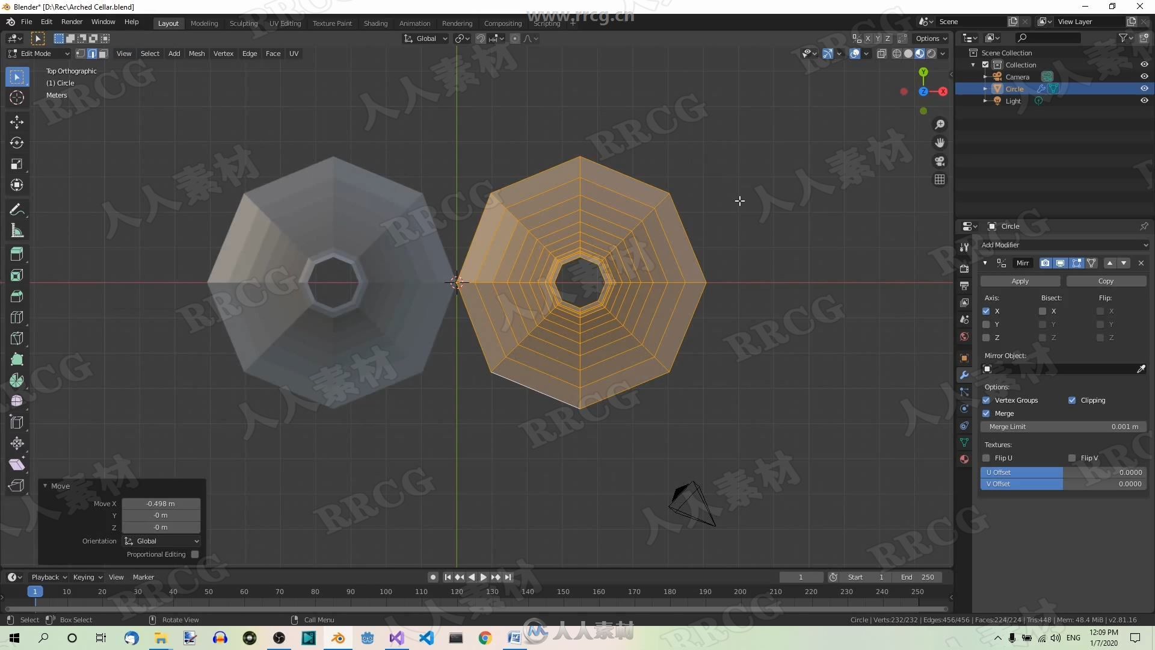1155x650 pixels.
Task: Select the Move tool in toolbar
Action: [17, 120]
